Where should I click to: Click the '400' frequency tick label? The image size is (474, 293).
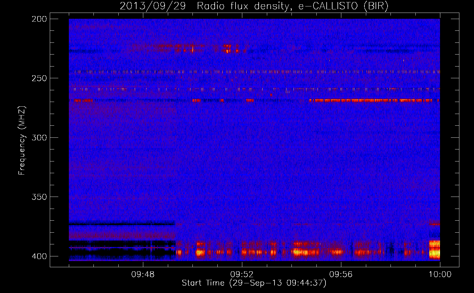pos(39,256)
